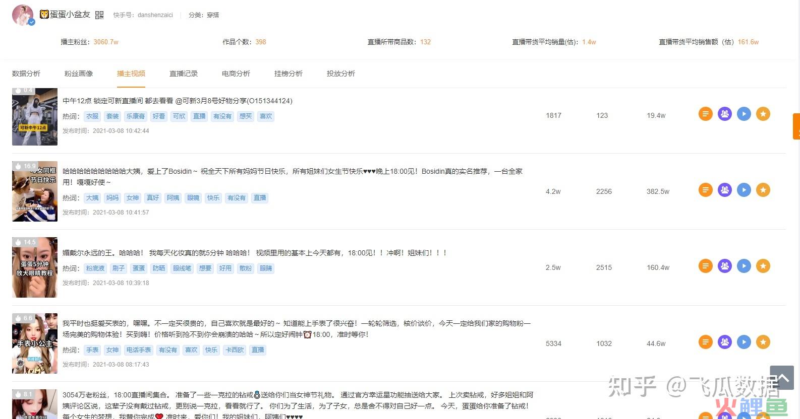800x419 pixels.
Task: Open the 挂榜分析 tab
Action: tap(289, 74)
